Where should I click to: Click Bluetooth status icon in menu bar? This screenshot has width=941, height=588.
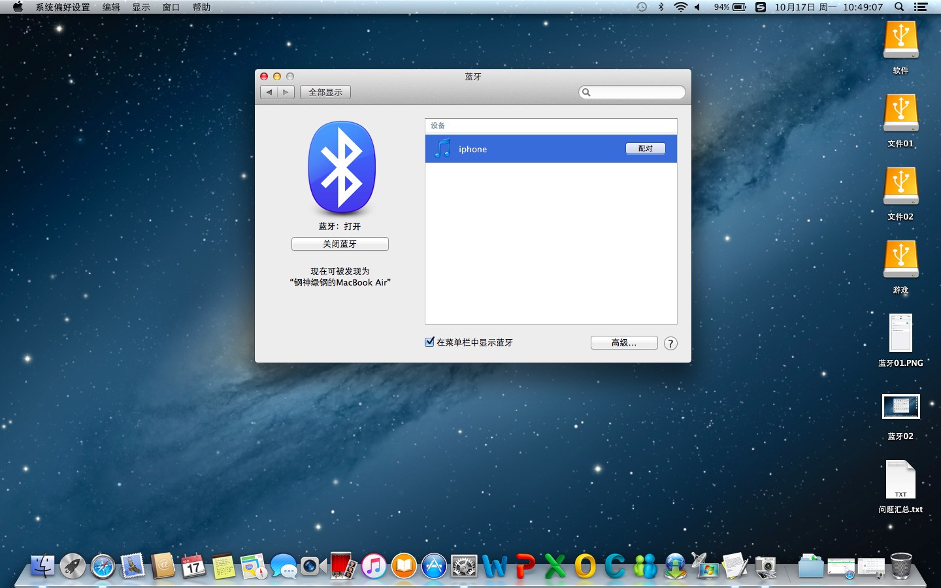click(x=661, y=7)
